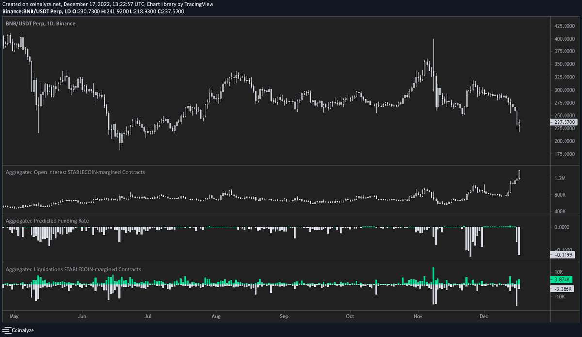This screenshot has height=337, width=582.
Task: Click the 350.0000 price axis label
Action: (565, 64)
